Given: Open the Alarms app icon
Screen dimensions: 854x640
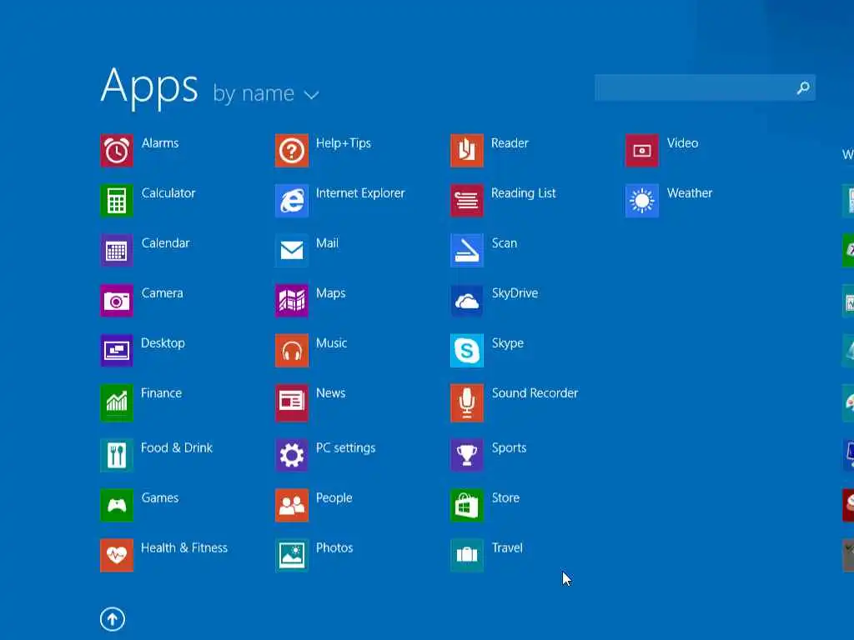Looking at the screenshot, I should click(x=117, y=150).
